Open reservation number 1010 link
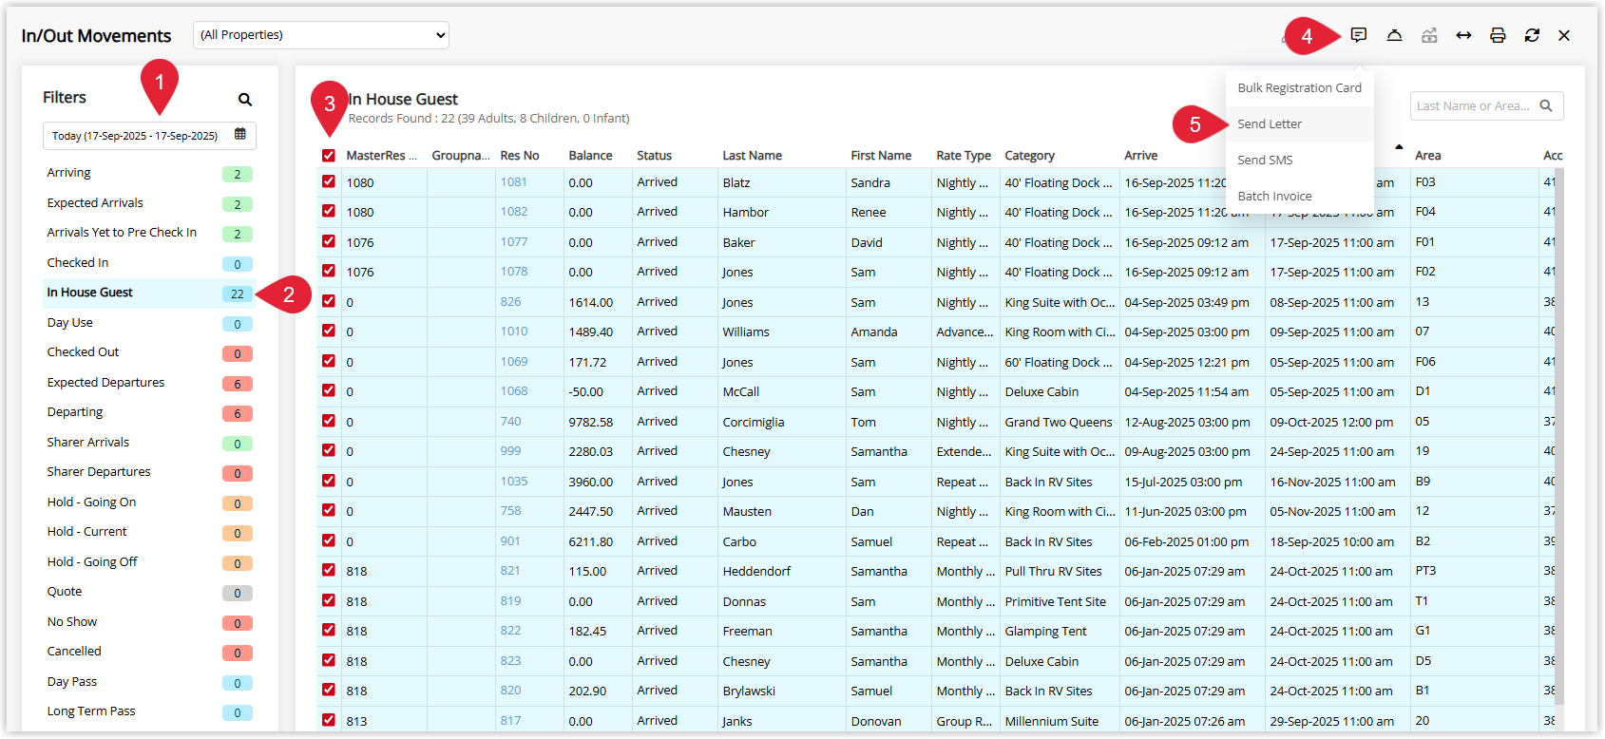This screenshot has height=739, width=1605. click(x=513, y=331)
